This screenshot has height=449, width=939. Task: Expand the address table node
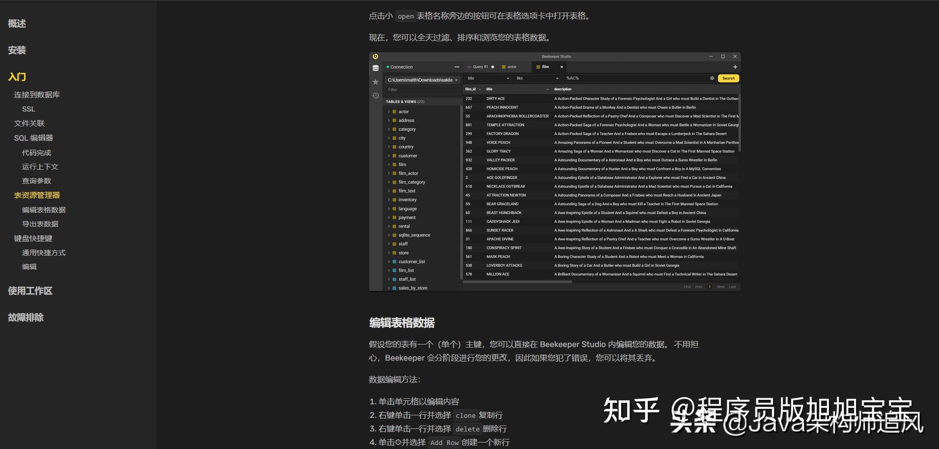(389, 121)
